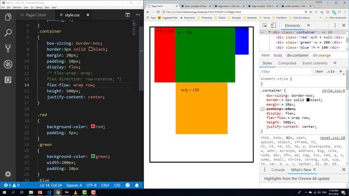
Task: Close the DevTools bottom drawer
Action: click(x=344, y=169)
